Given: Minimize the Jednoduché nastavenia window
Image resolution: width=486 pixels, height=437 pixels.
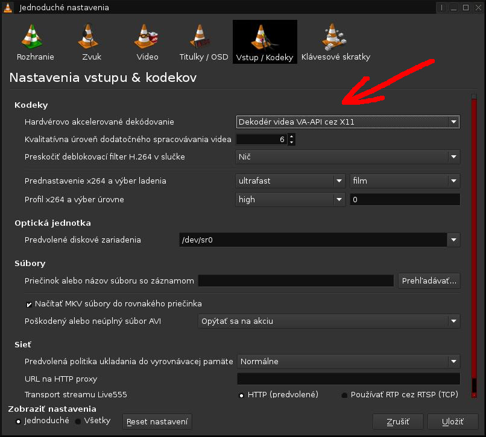Looking at the screenshot, I should 454,7.
